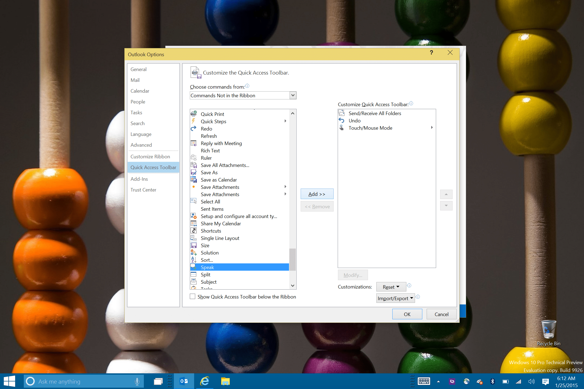Image resolution: width=584 pixels, height=389 pixels.
Task: Click the Subject command icon
Action: [194, 281]
